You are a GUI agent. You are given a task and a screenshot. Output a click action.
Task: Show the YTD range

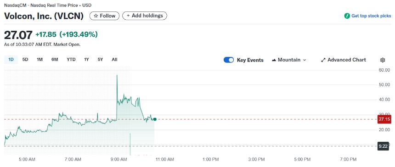tap(71, 60)
